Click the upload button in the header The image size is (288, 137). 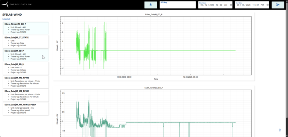(151, 5)
